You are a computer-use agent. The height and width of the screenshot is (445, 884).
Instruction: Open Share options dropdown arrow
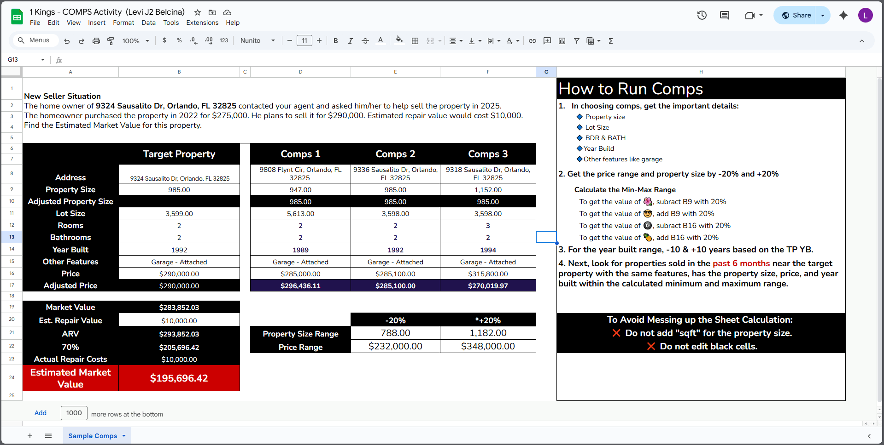coord(823,15)
